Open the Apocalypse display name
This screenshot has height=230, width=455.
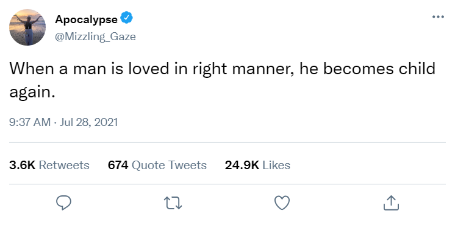click(86, 19)
